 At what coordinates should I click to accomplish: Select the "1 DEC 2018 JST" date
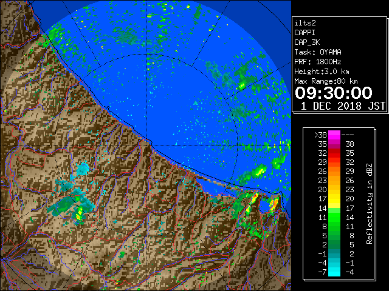(x=343, y=106)
